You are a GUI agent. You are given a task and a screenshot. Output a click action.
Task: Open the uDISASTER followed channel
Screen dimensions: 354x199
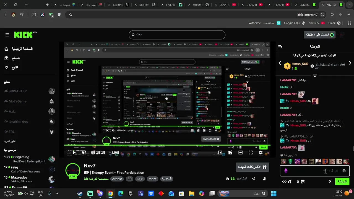29,91
